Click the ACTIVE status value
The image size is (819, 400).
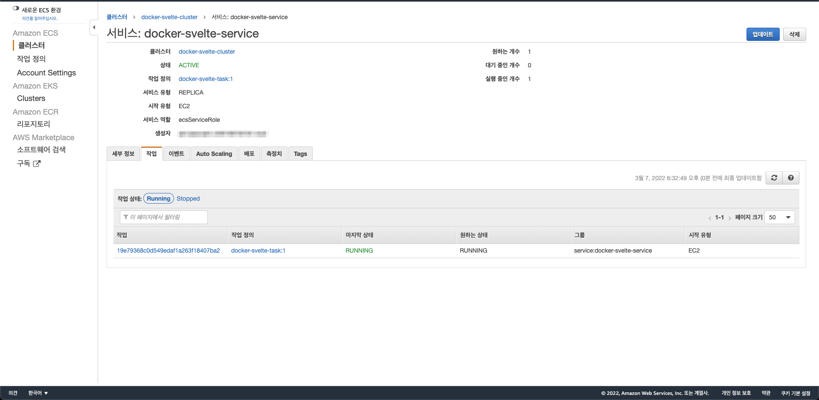click(x=189, y=65)
